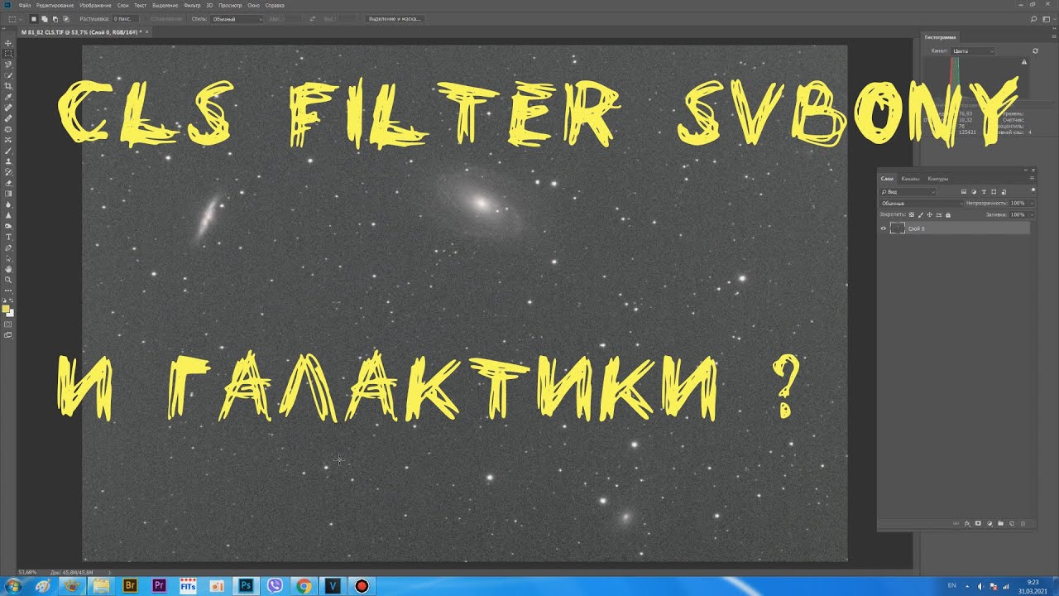Close the M 81_82 CLS.TIF document tab
Image resolution: width=1059 pixels, height=596 pixels.
[x=146, y=31]
